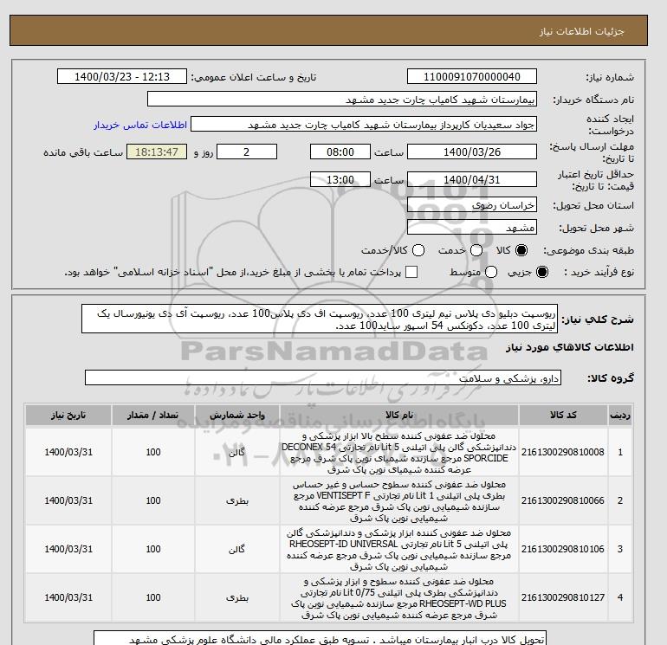Click the quantity 100 in row 4
Viewport: 667px width, 645px height.
153,597
